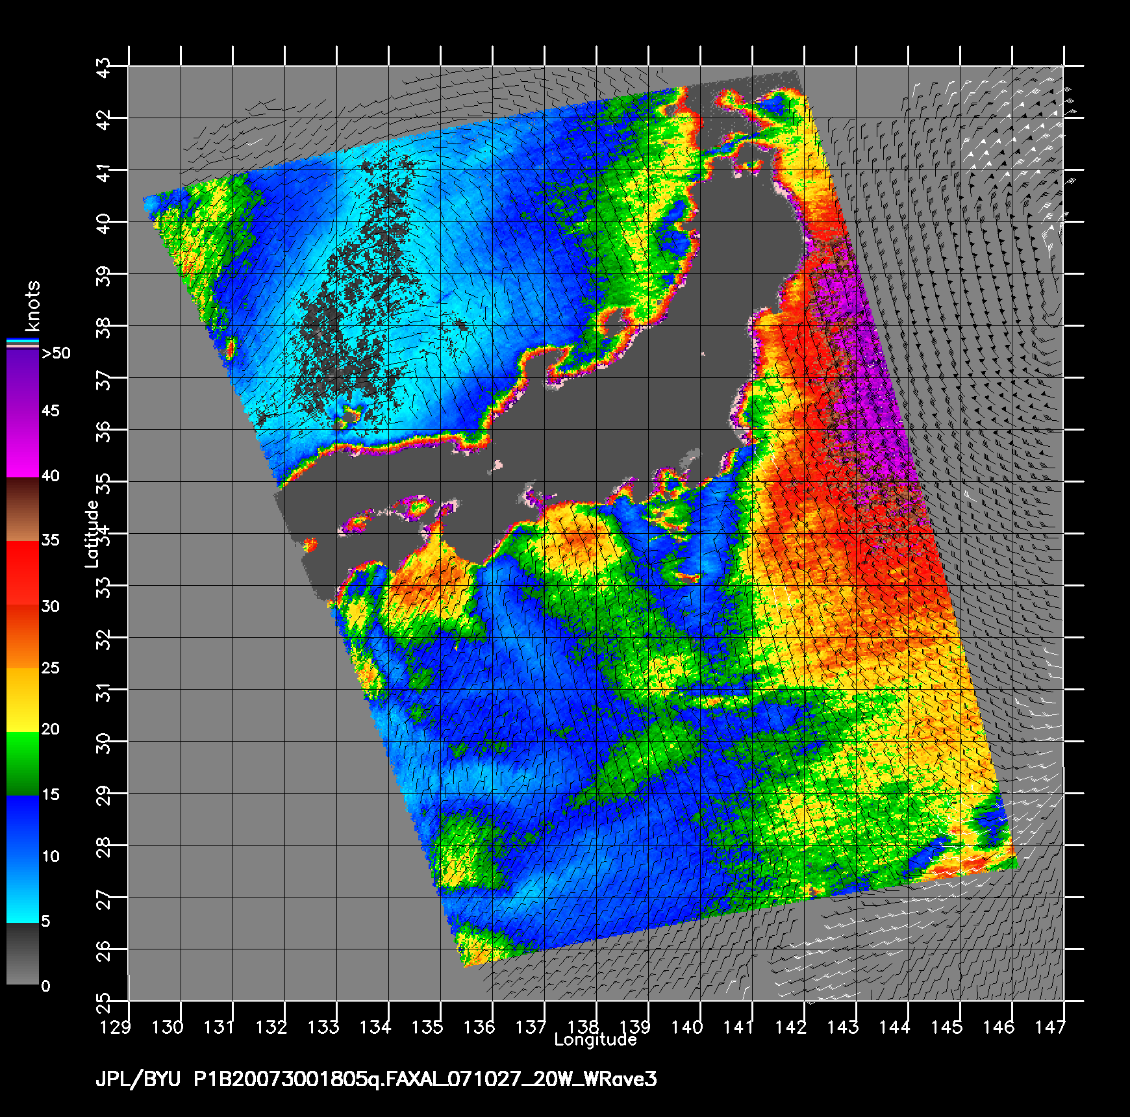
Task: Click the longitude tick label '140'
Action: tap(687, 1027)
